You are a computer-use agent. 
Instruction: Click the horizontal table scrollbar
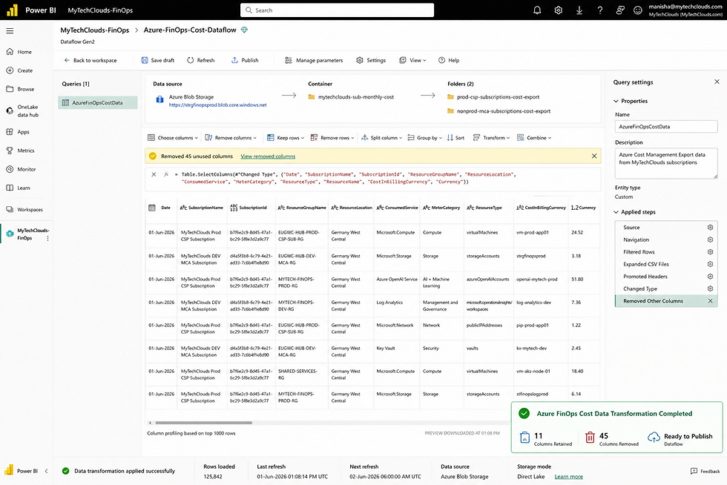[204, 423]
